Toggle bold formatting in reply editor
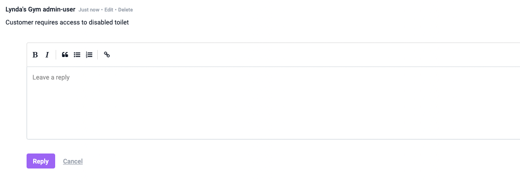This screenshot has height=182, width=520. [x=35, y=55]
